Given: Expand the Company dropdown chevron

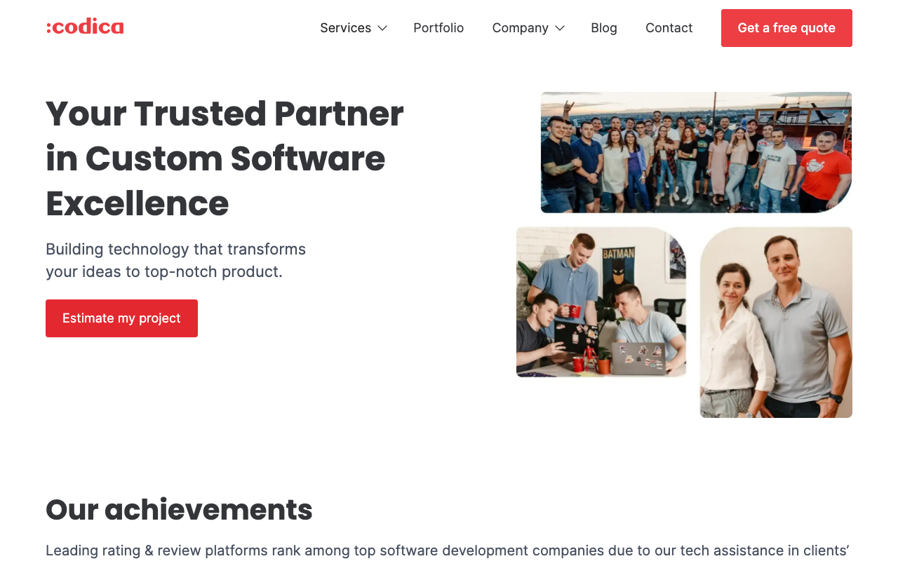Looking at the screenshot, I should pos(560,28).
